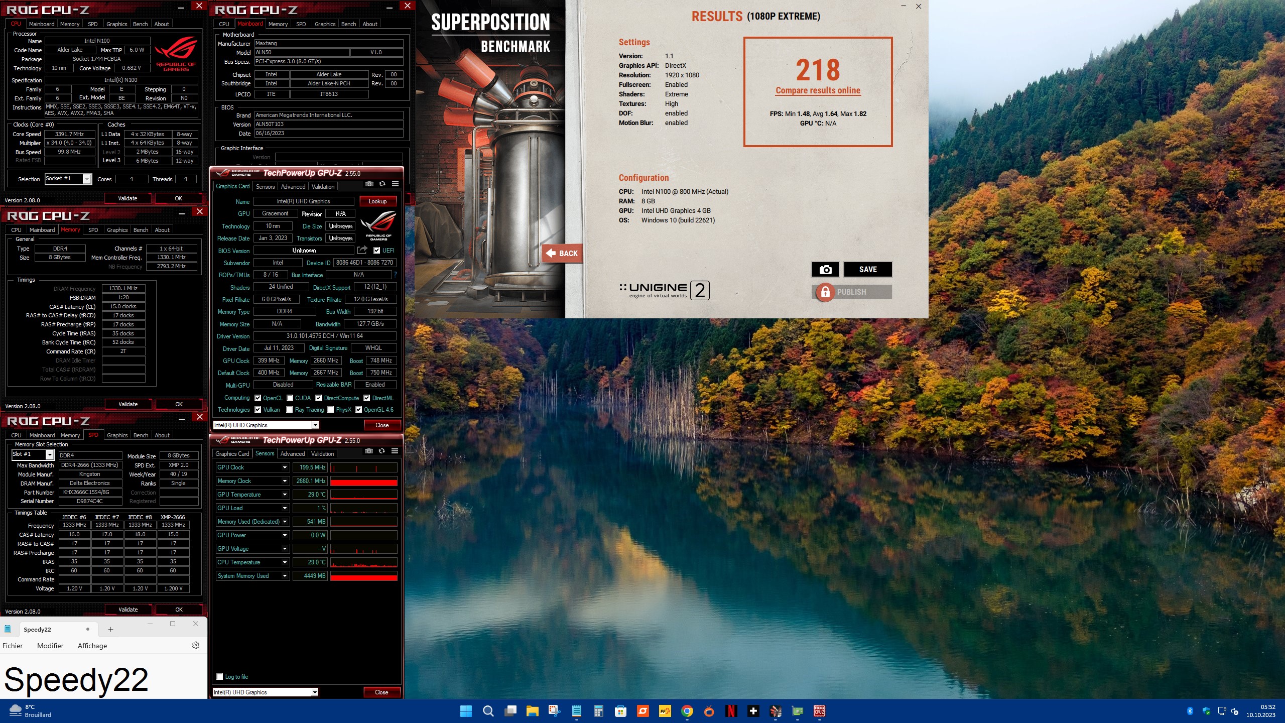
Task: Open Netflix from taskbar
Action: (x=731, y=711)
